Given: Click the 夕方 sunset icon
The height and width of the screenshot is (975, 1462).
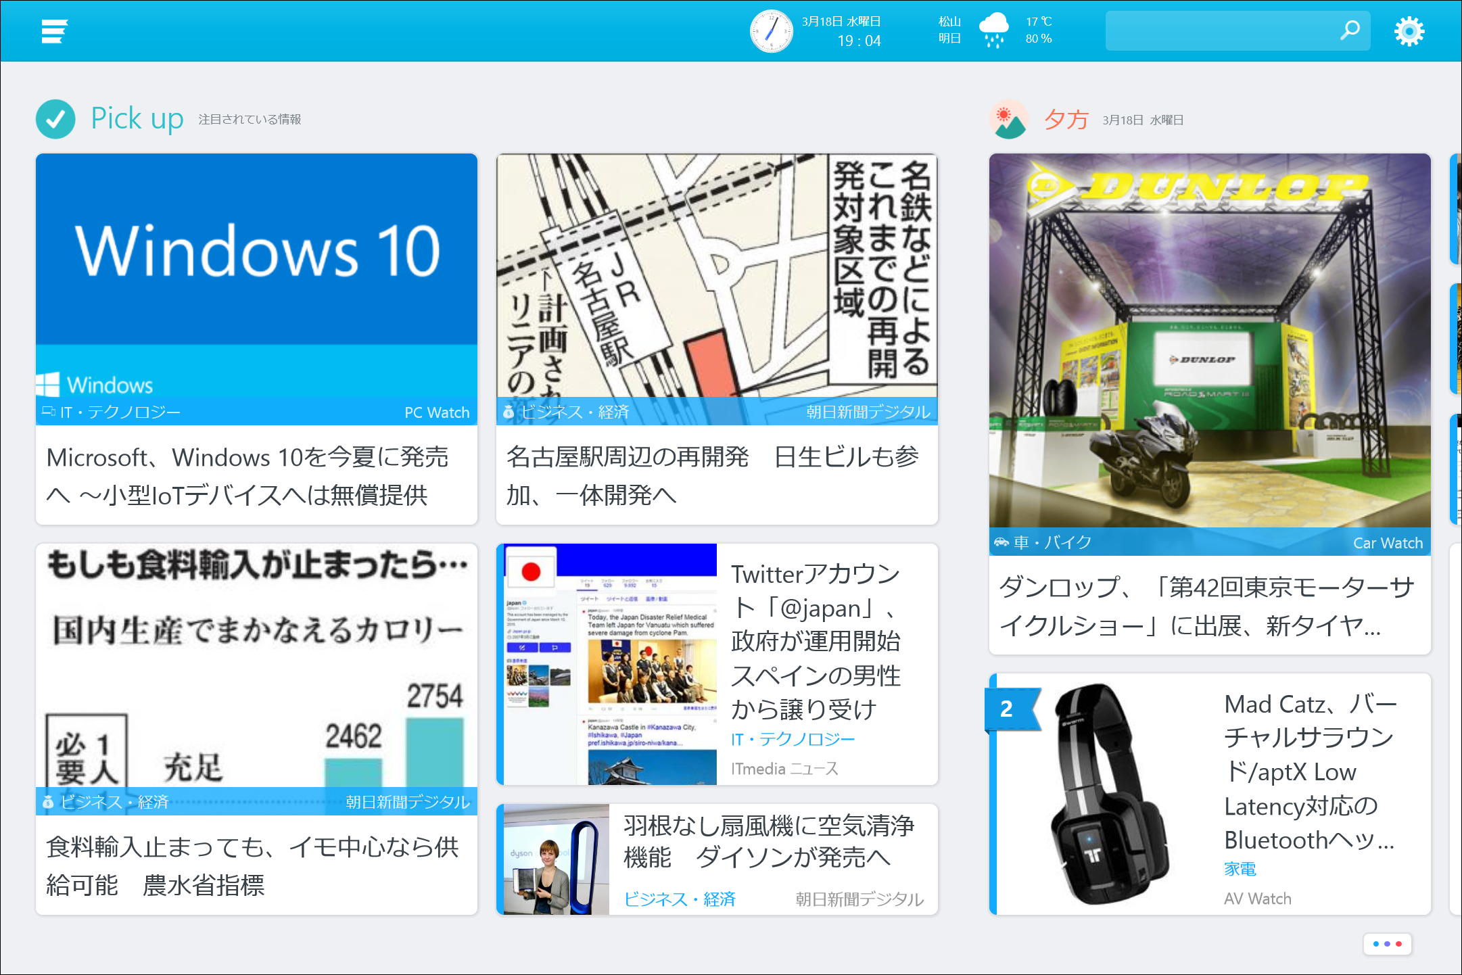Looking at the screenshot, I should (1008, 120).
